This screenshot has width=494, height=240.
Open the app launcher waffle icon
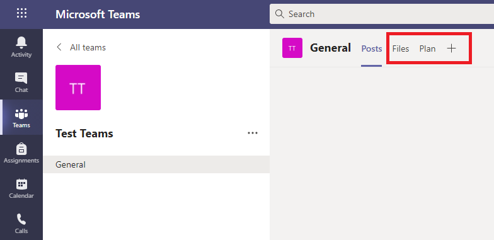click(21, 13)
